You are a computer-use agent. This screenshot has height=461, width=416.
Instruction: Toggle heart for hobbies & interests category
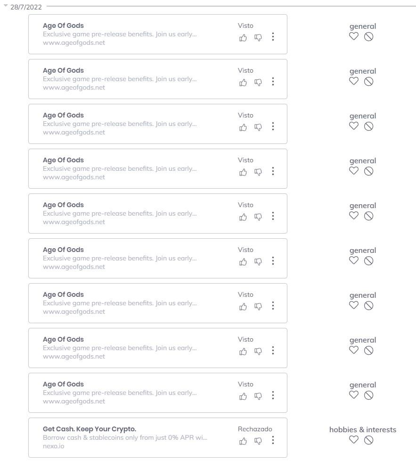[354, 440]
